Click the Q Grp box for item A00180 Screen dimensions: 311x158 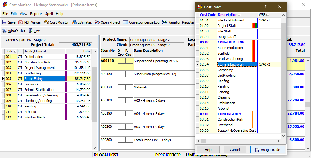[122, 100]
